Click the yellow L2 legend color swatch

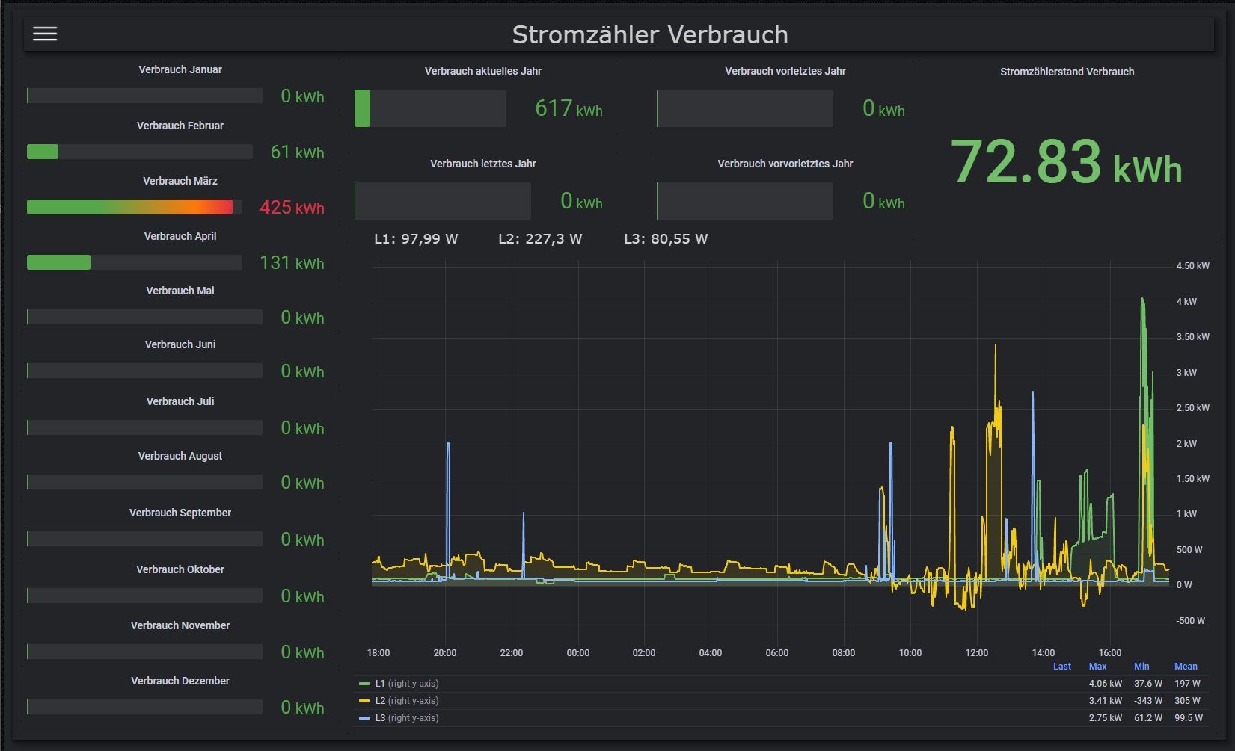click(x=364, y=701)
